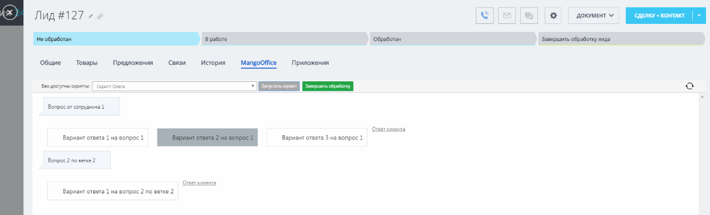Open arrow next to СДЕЛКУ + КОНТАКТ

point(699,16)
